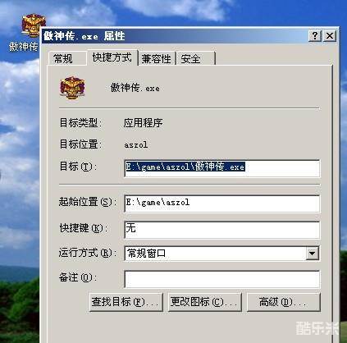Expand the 运行方式 dropdown arrow
The image size is (347, 343).
click(312, 254)
